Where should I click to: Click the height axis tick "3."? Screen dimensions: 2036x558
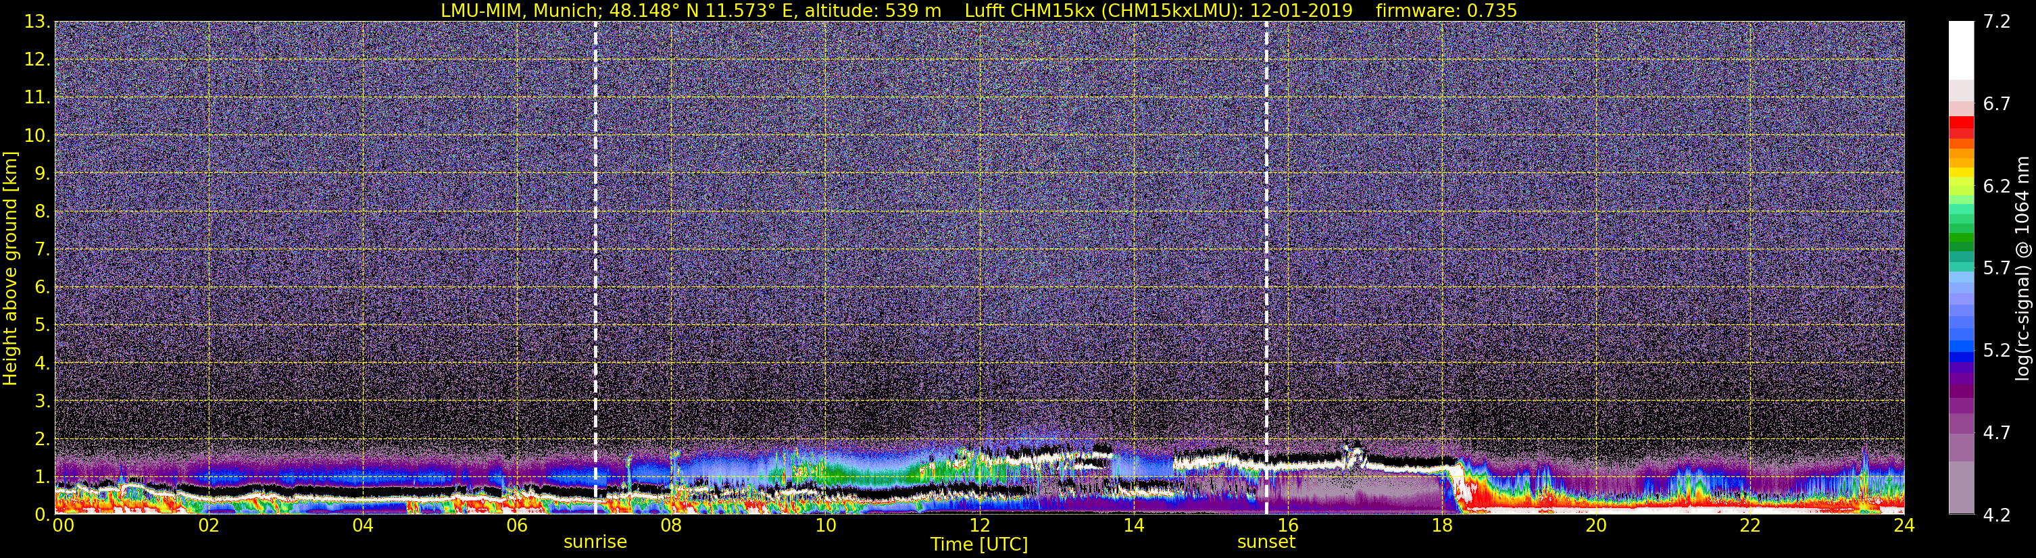[42, 401]
